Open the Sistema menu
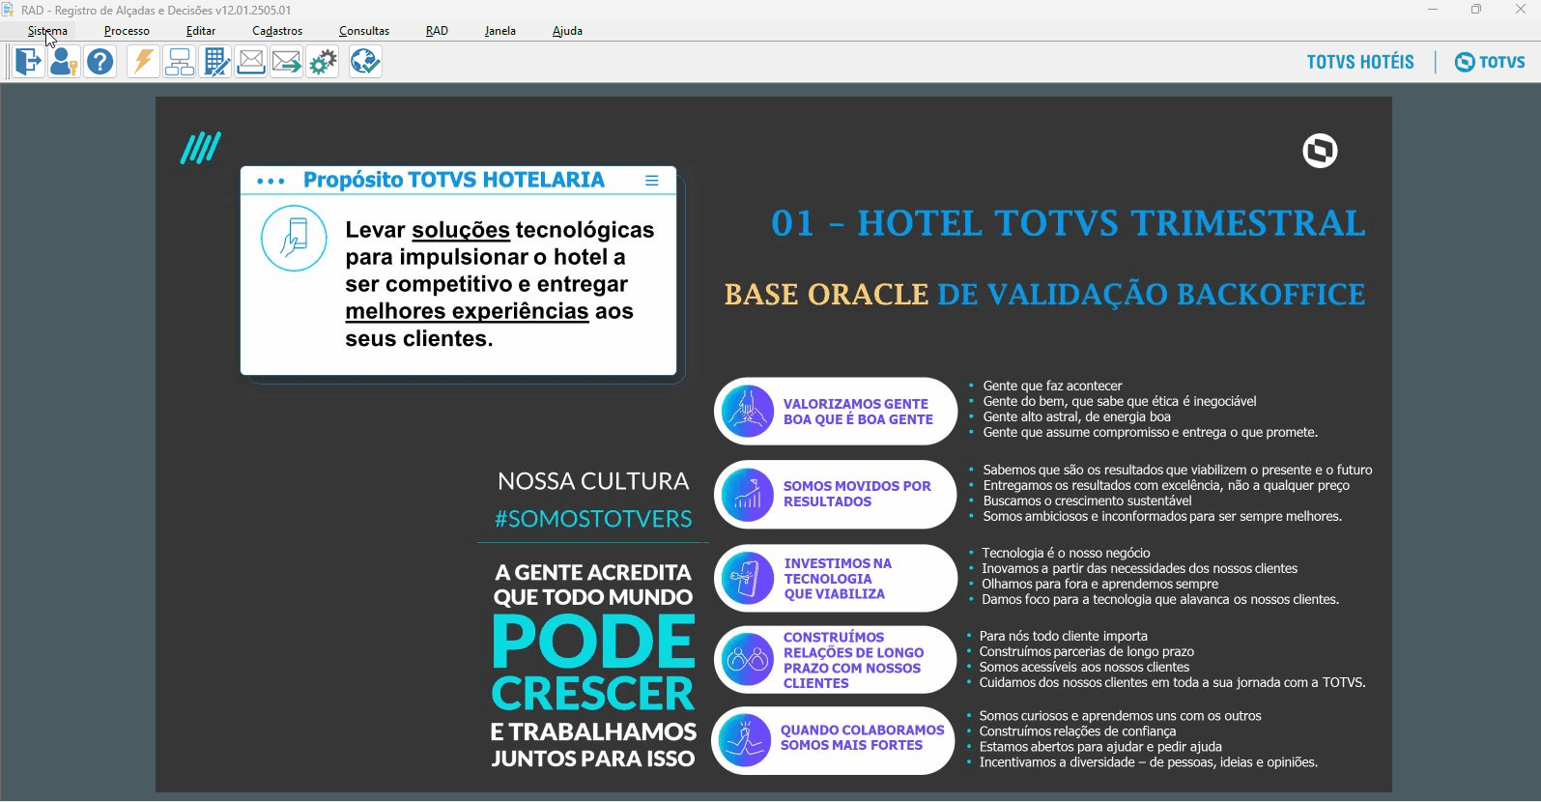This screenshot has width=1541, height=802. click(47, 31)
